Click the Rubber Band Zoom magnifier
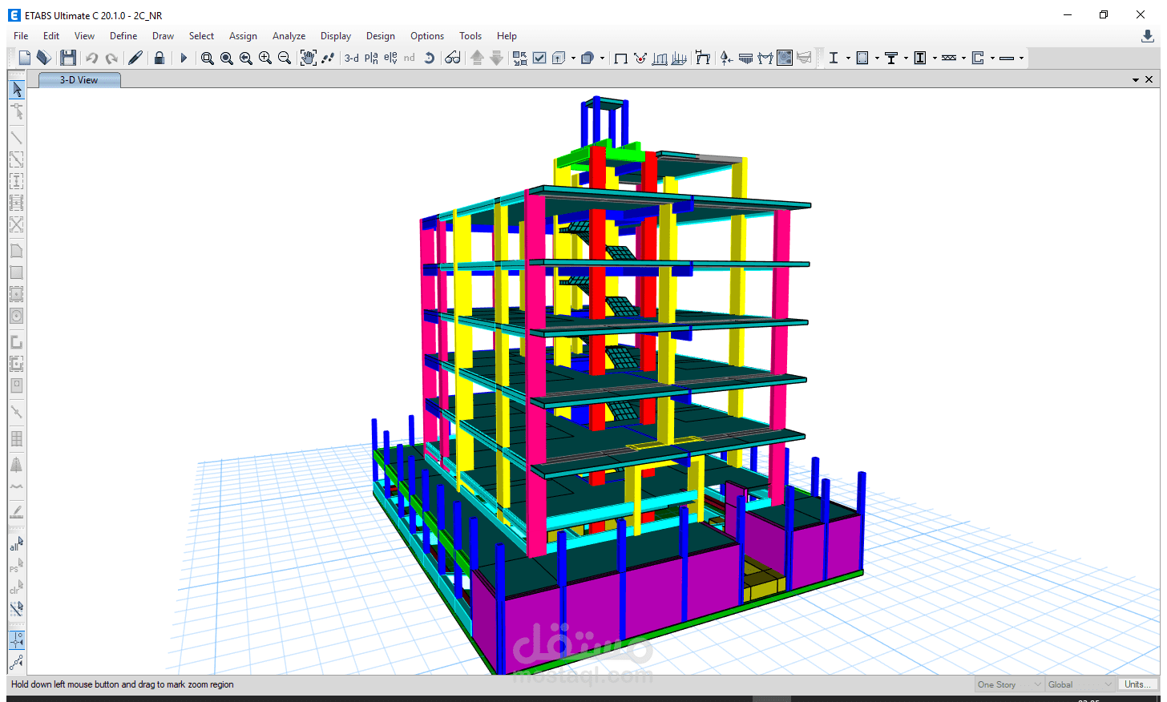This screenshot has width=1167, height=702. tap(208, 58)
